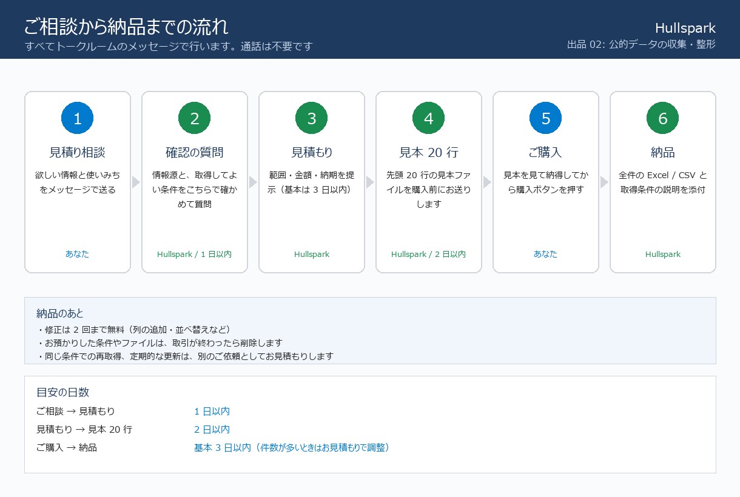Screen dimensions: 740x497
Task: Click the ご購入 → 納品 row label
Action: click(x=67, y=447)
